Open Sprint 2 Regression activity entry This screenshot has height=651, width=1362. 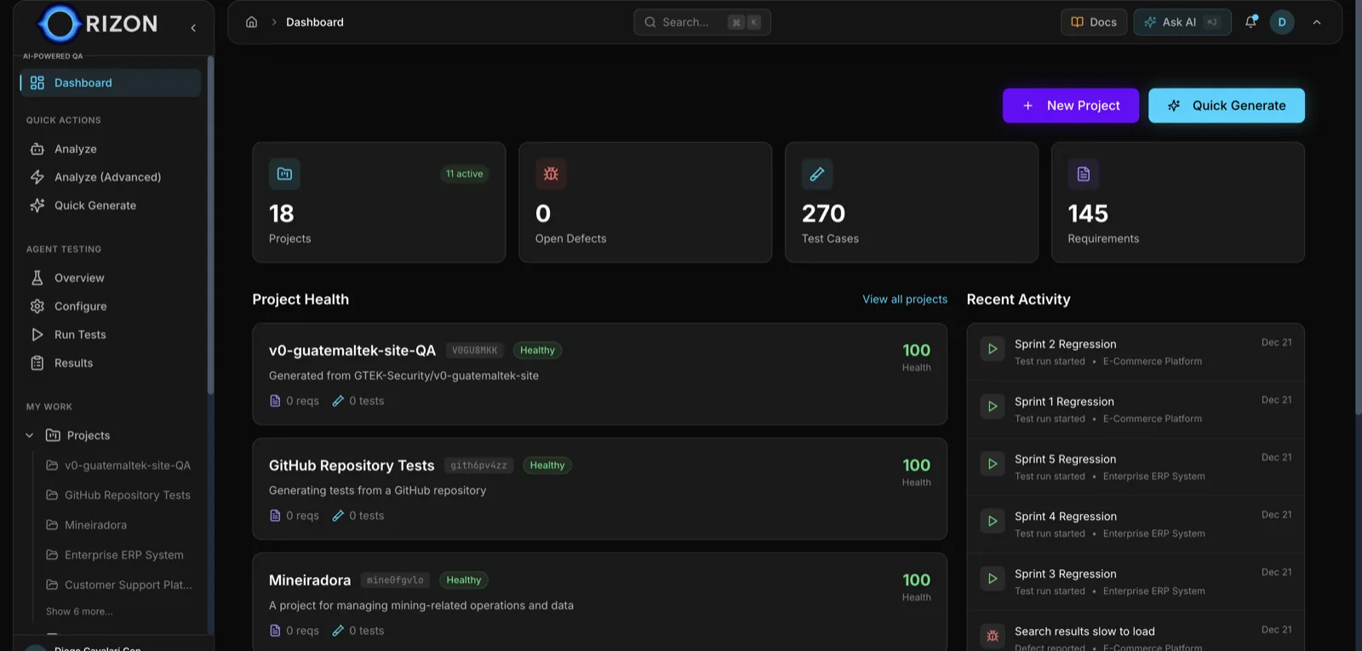(x=1136, y=352)
